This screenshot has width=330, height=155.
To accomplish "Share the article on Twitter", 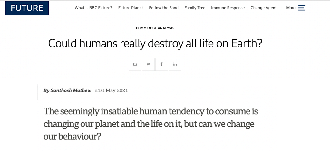I will [148, 64].
